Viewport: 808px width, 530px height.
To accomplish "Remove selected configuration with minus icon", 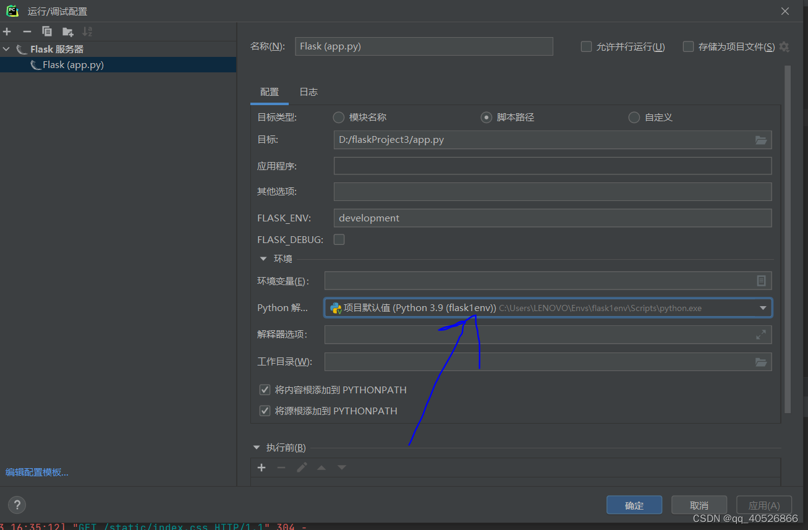I will (27, 32).
